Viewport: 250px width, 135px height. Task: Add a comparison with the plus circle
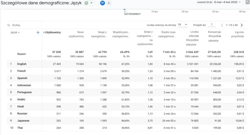click(x=109, y=3)
